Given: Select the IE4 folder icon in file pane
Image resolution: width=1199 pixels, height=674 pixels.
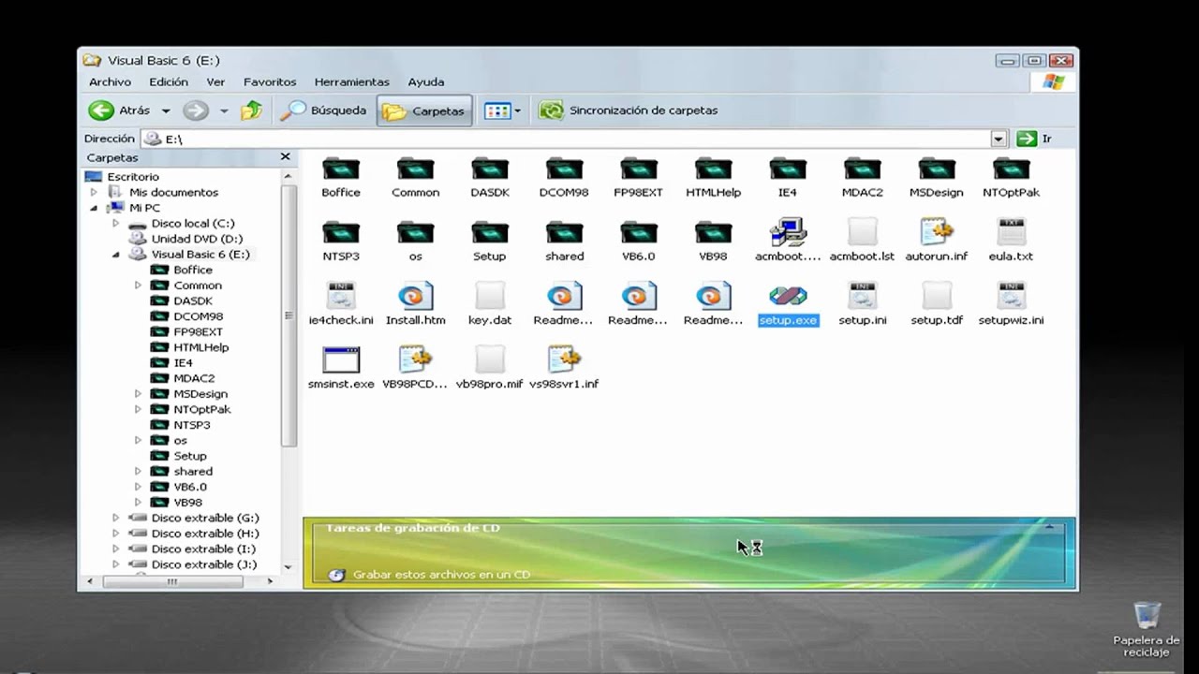Looking at the screenshot, I should [788, 169].
